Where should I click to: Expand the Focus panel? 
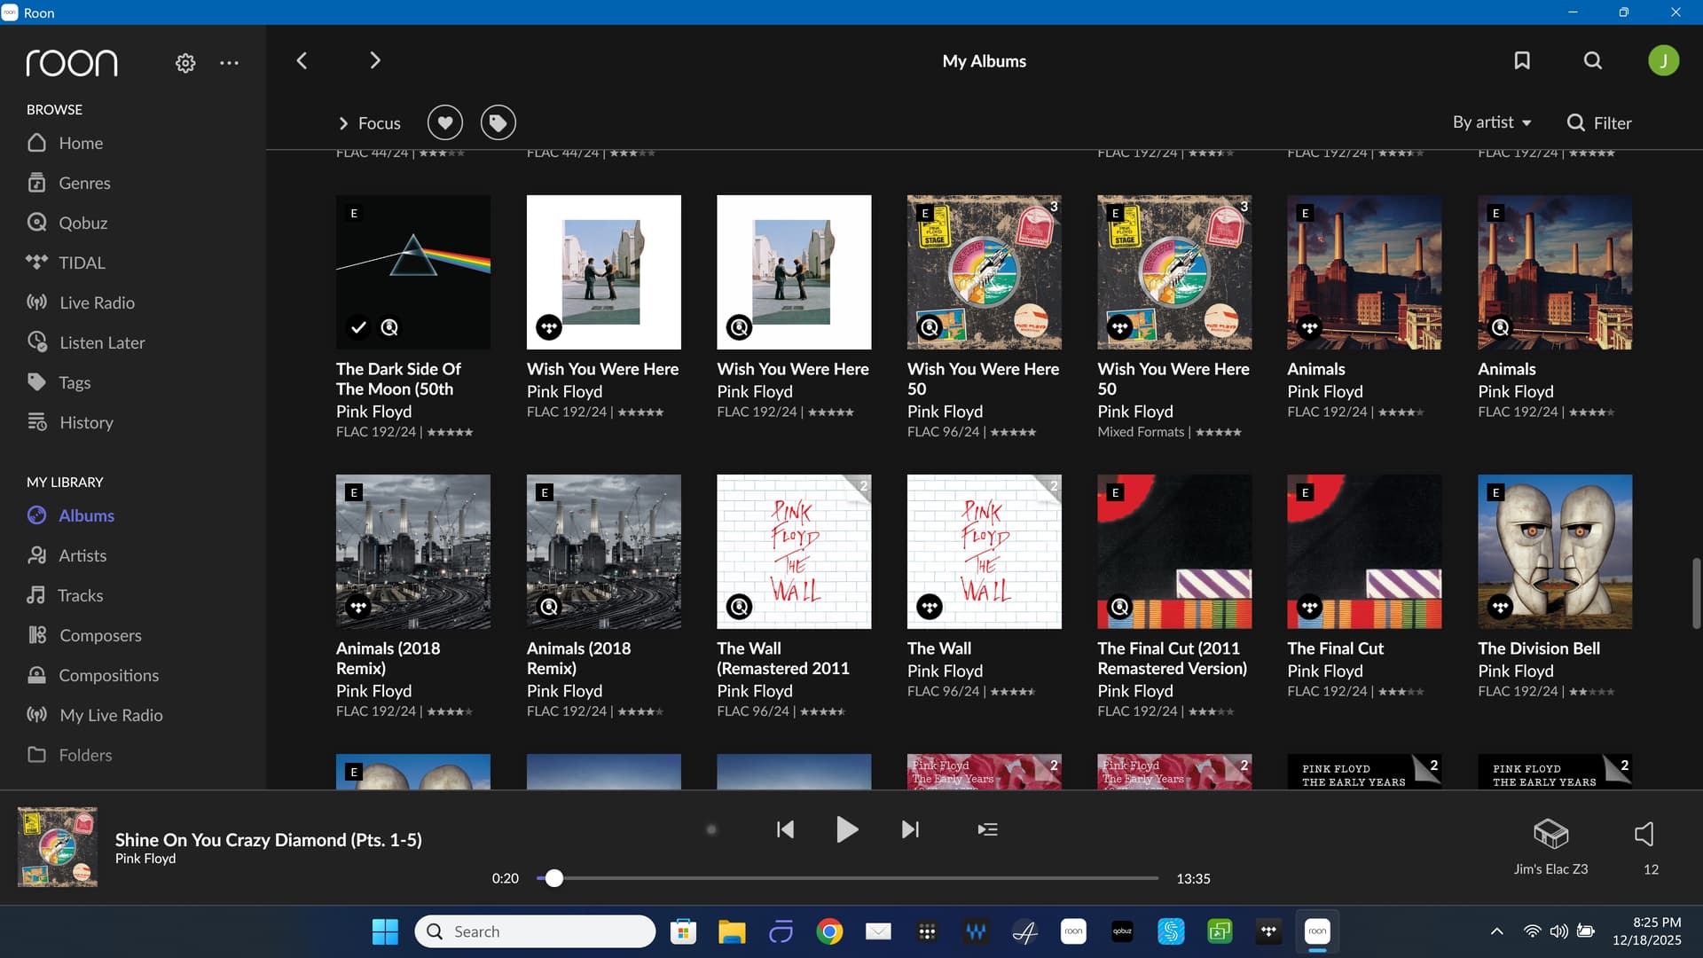tap(369, 123)
